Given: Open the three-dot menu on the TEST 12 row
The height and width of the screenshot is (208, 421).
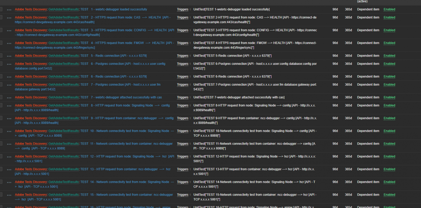Looking at the screenshot, I should click(9, 157).
